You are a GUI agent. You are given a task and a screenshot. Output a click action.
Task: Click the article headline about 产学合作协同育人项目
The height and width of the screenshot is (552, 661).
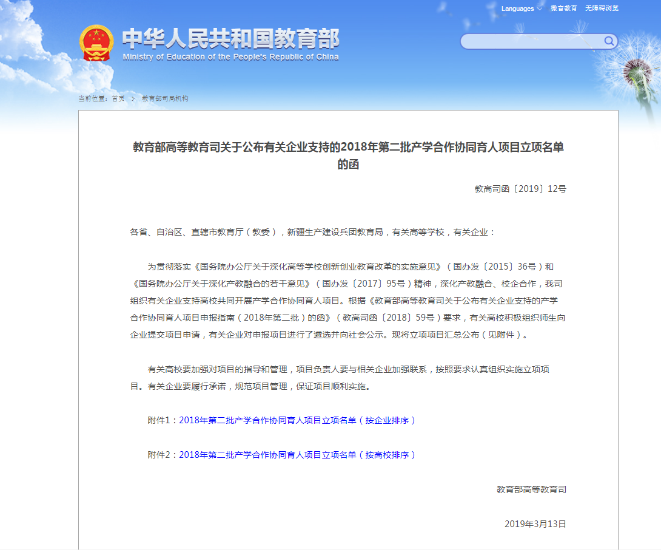click(348, 155)
